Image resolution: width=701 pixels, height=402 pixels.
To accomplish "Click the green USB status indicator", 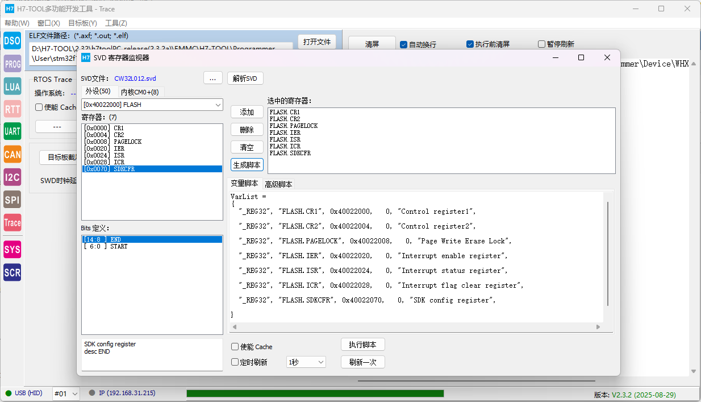I will coord(9,393).
